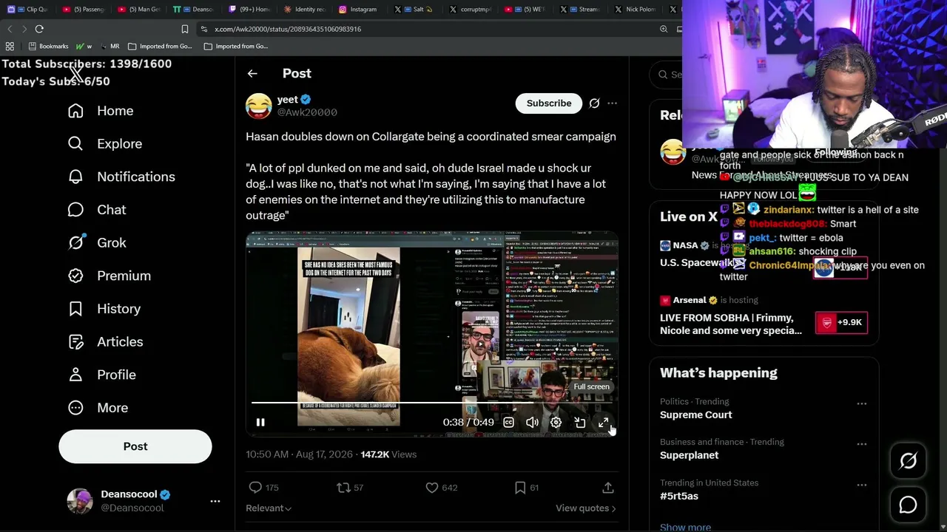Image resolution: width=947 pixels, height=532 pixels.
Task: Click the browser back button
Action: click(x=10, y=29)
